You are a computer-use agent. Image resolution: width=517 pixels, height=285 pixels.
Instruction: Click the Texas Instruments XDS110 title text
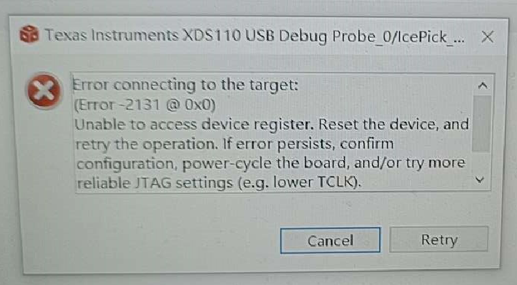[x=255, y=36]
